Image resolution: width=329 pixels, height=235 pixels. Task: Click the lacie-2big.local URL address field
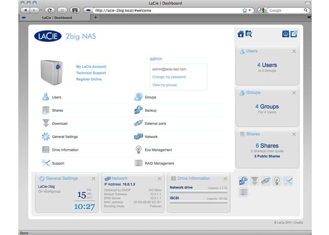click(168, 10)
